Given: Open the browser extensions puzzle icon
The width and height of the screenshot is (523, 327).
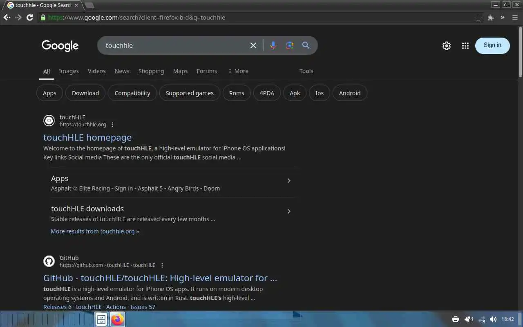Looking at the screenshot, I should [491, 18].
